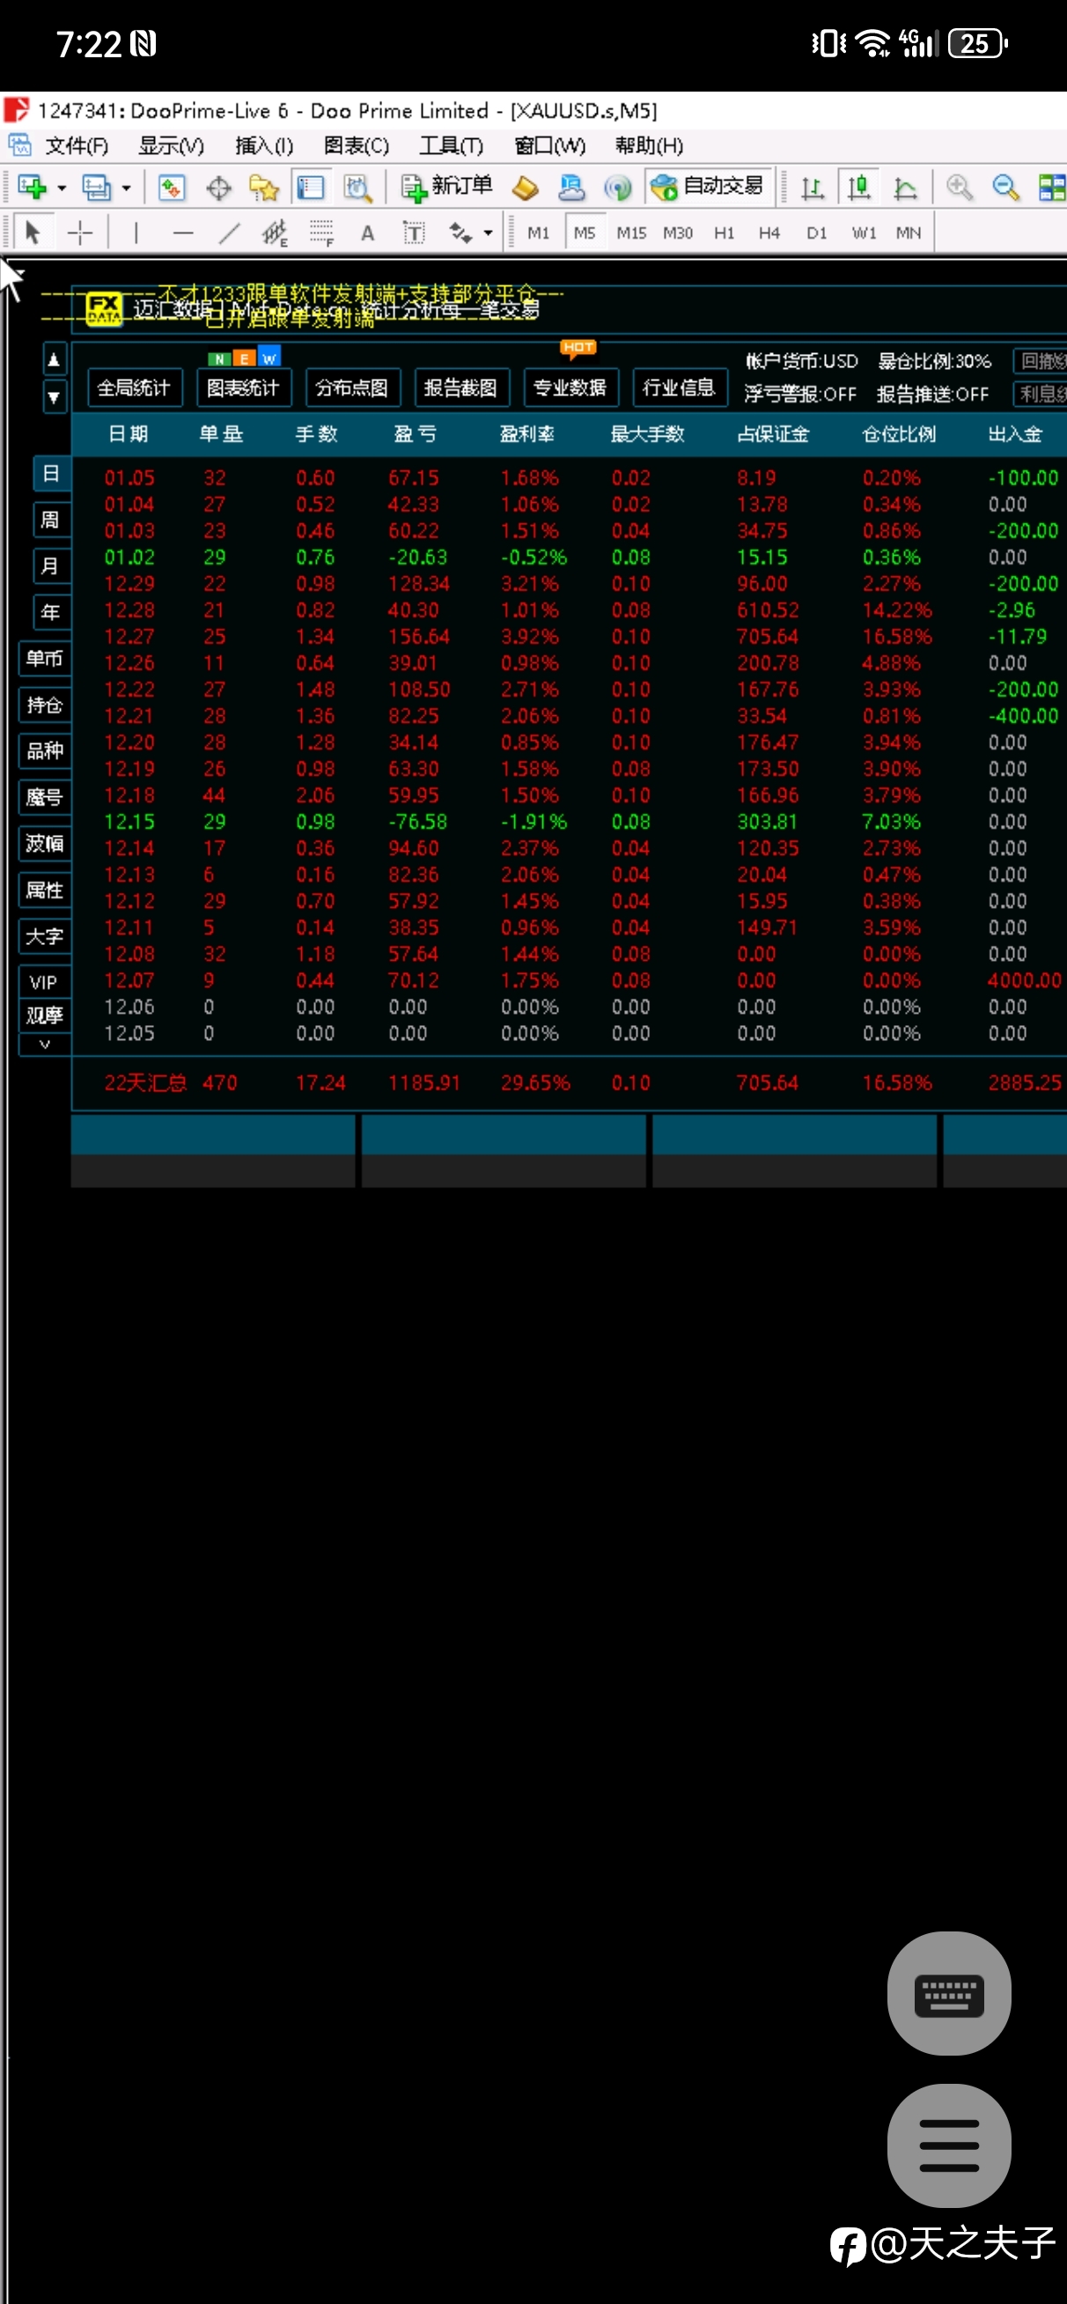Open the options computer icon
Viewport: 1067px width, 2304px height.
click(x=571, y=187)
